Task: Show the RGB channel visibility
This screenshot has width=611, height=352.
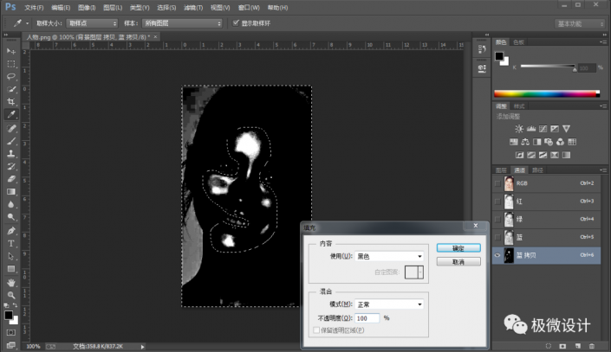Action: (x=498, y=183)
